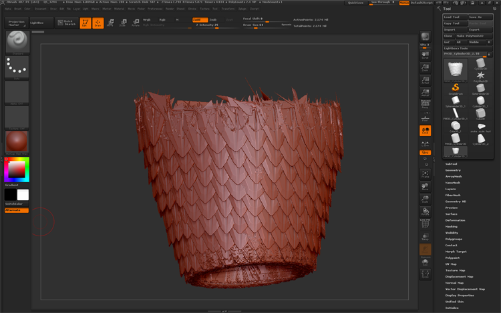Expand the FiberMesh section
The height and width of the screenshot is (313, 501).
click(x=453, y=196)
